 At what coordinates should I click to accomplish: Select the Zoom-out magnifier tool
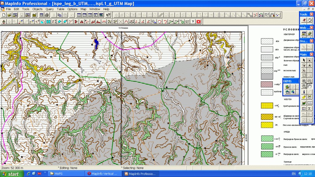[x=310, y=81]
